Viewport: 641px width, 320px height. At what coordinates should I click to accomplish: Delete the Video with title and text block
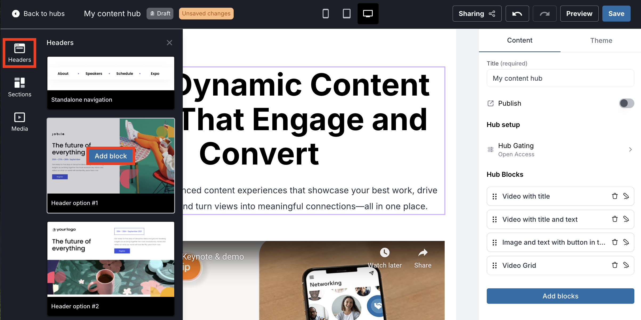615,219
